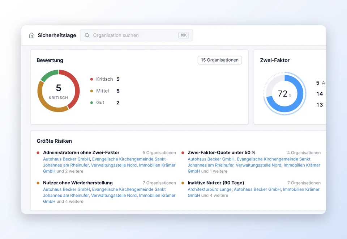Select the green Gut legend dot

(91, 102)
